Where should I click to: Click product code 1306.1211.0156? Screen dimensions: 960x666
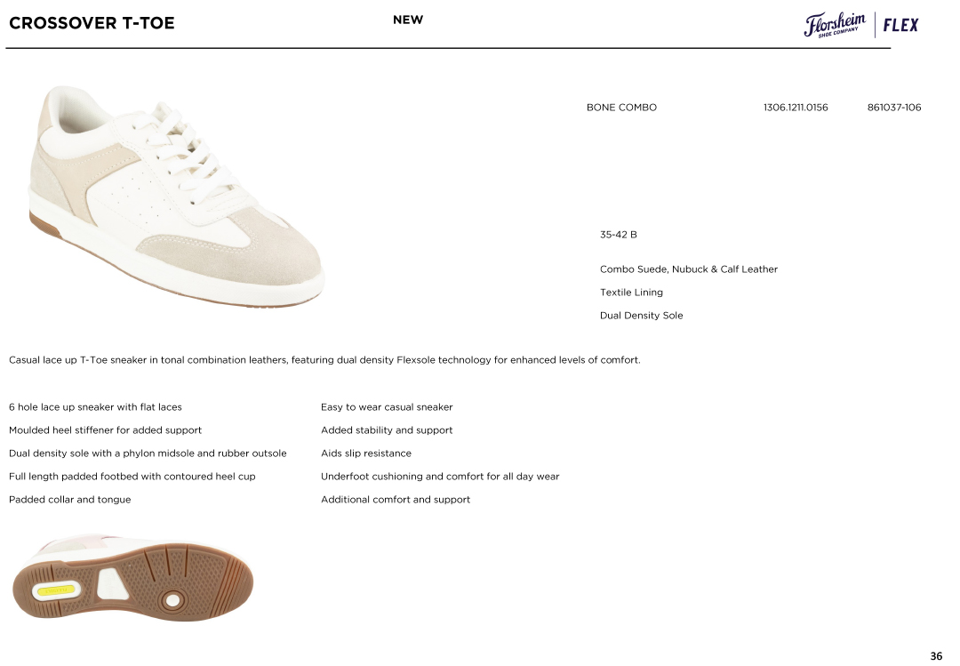795,108
